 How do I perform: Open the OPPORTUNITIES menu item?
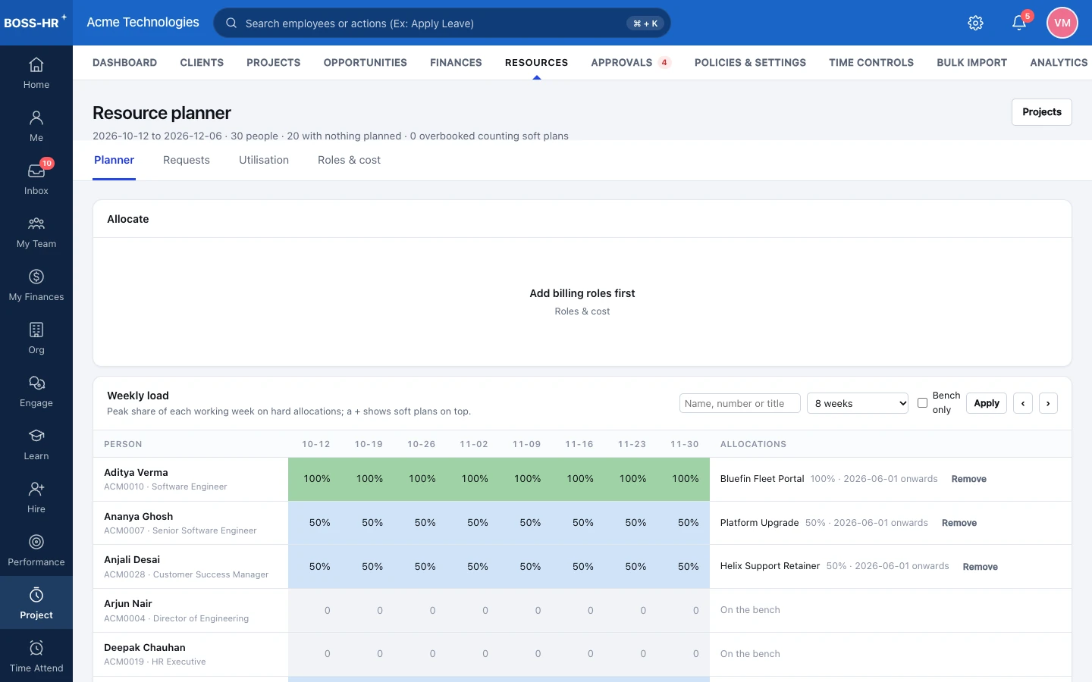366,63
